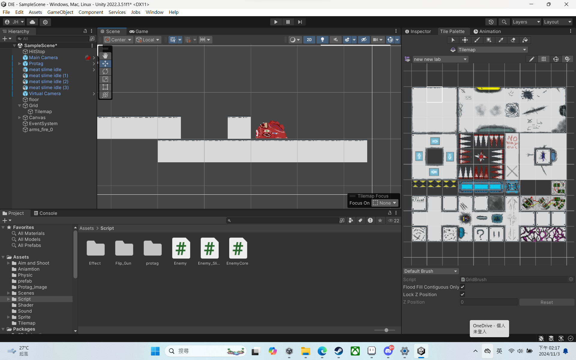
Task: Open the Default Brush dropdown
Action: 430,271
